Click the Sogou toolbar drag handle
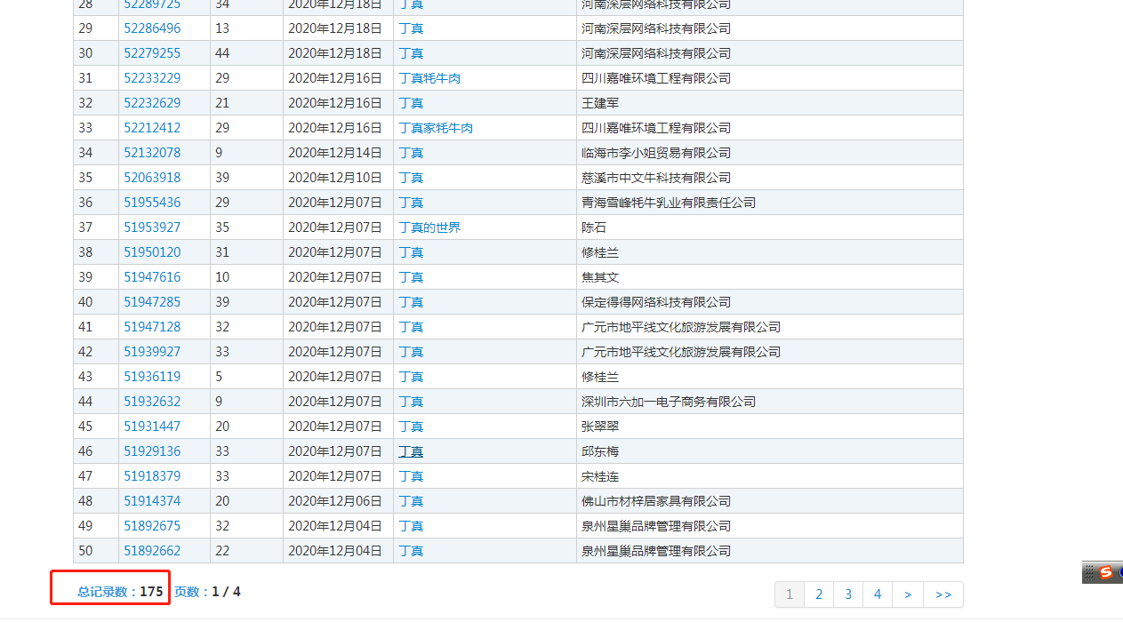The width and height of the screenshot is (1123, 622). [x=1088, y=572]
